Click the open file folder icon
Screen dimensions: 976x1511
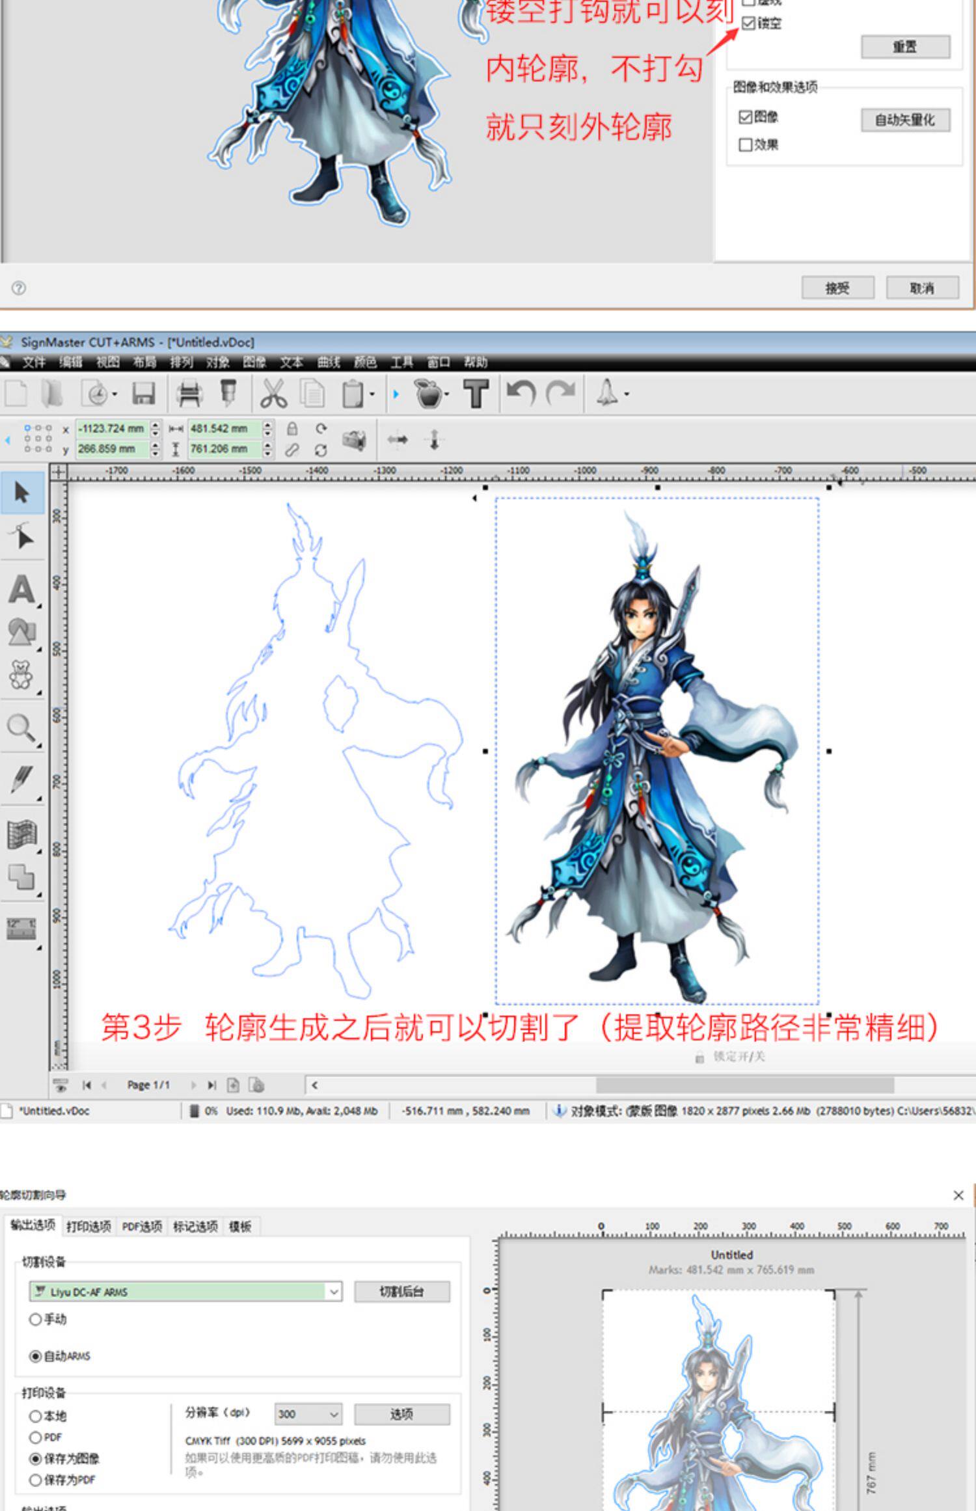(52, 394)
